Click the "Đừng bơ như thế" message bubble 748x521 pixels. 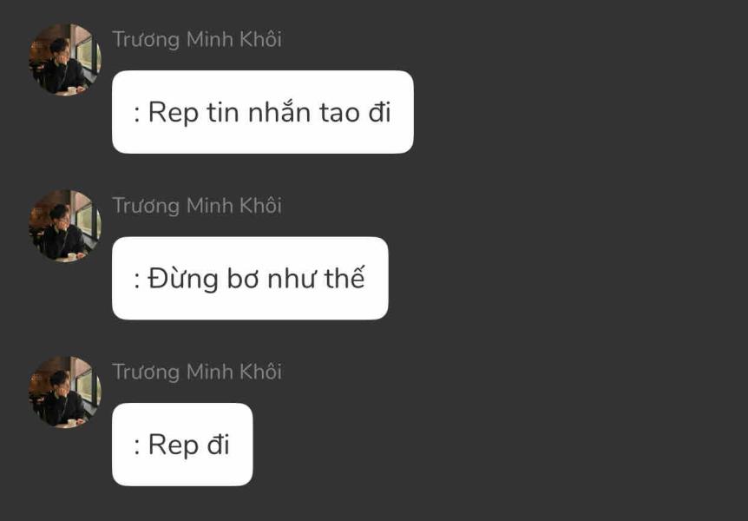click(250, 278)
